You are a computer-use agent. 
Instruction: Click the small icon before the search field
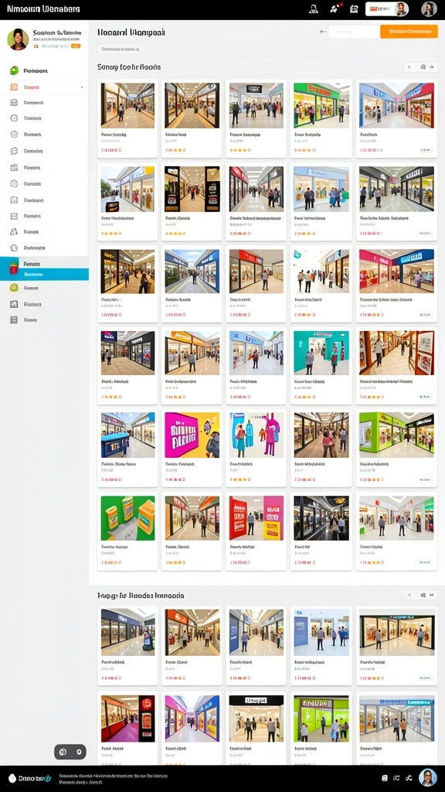click(322, 31)
